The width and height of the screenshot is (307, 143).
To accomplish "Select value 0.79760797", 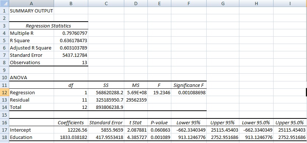I will click(x=71, y=33).
